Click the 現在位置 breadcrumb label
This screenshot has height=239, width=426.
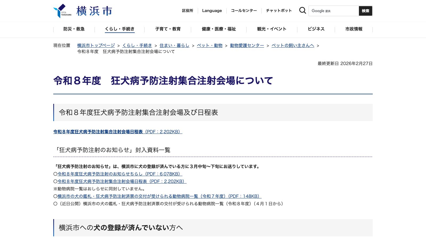[62, 45]
